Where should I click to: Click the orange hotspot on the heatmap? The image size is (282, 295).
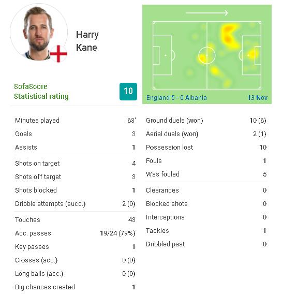coord(228,34)
